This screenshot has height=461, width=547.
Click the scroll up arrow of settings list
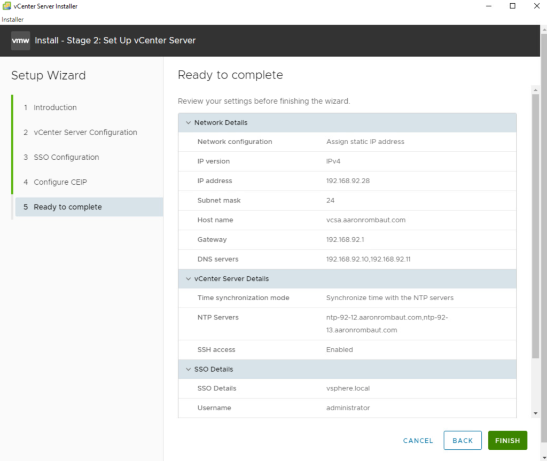pos(536,89)
